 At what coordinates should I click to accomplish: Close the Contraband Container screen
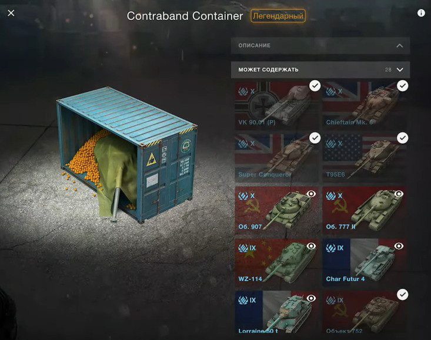11,13
